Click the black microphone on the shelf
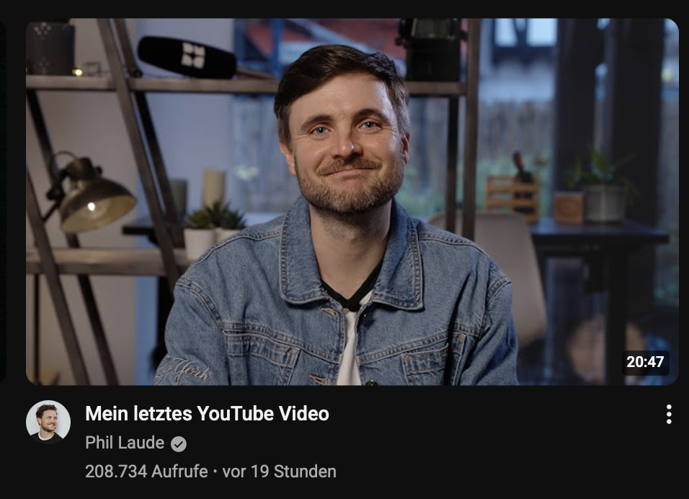The image size is (689, 499). (187, 58)
